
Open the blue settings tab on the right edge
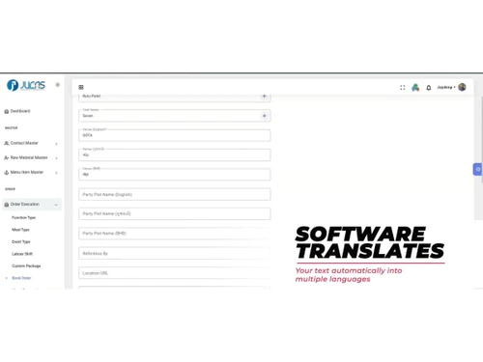[x=477, y=169]
